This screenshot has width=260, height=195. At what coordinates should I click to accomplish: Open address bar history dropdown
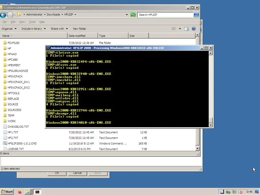tap(127, 14)
